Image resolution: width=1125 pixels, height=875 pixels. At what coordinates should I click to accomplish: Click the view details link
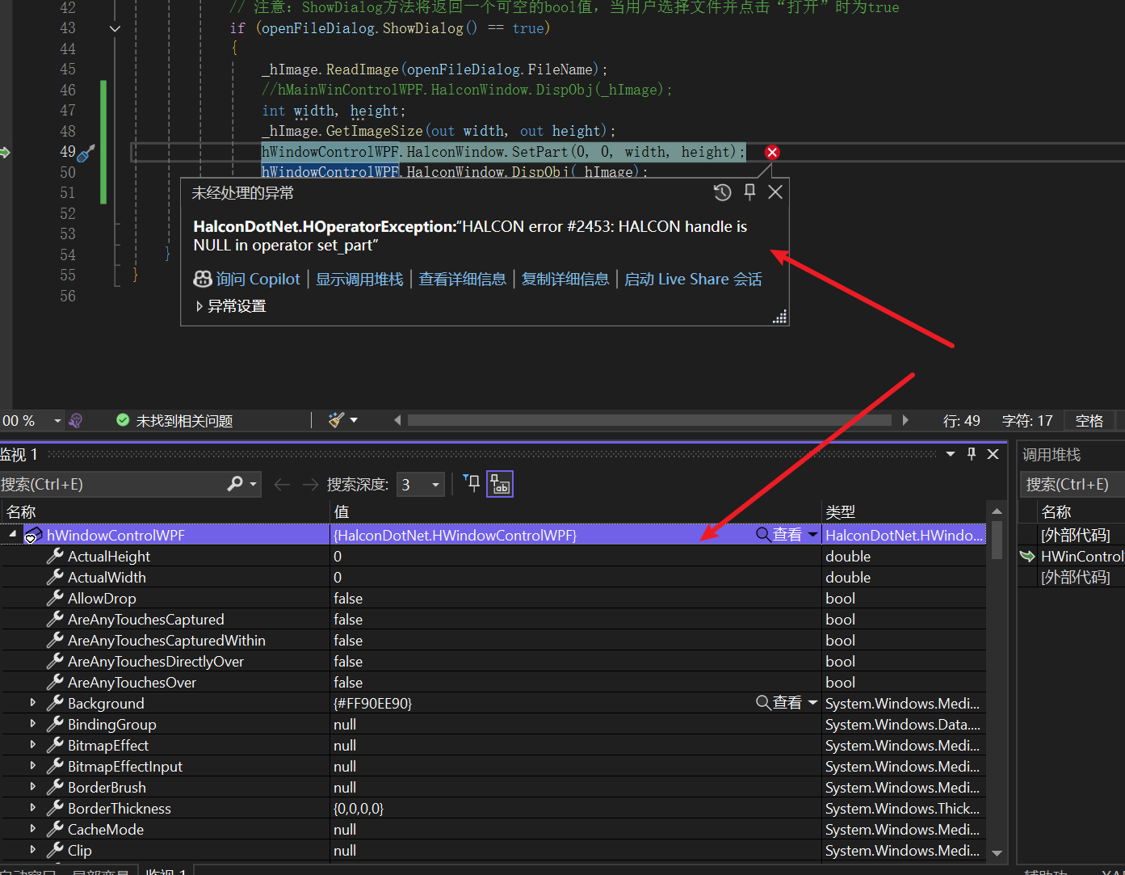(x=462, y=279)
